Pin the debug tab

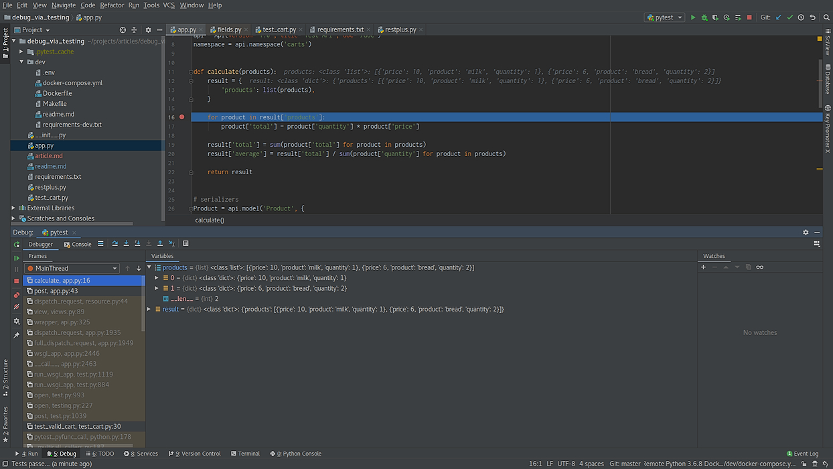(17, 335)
